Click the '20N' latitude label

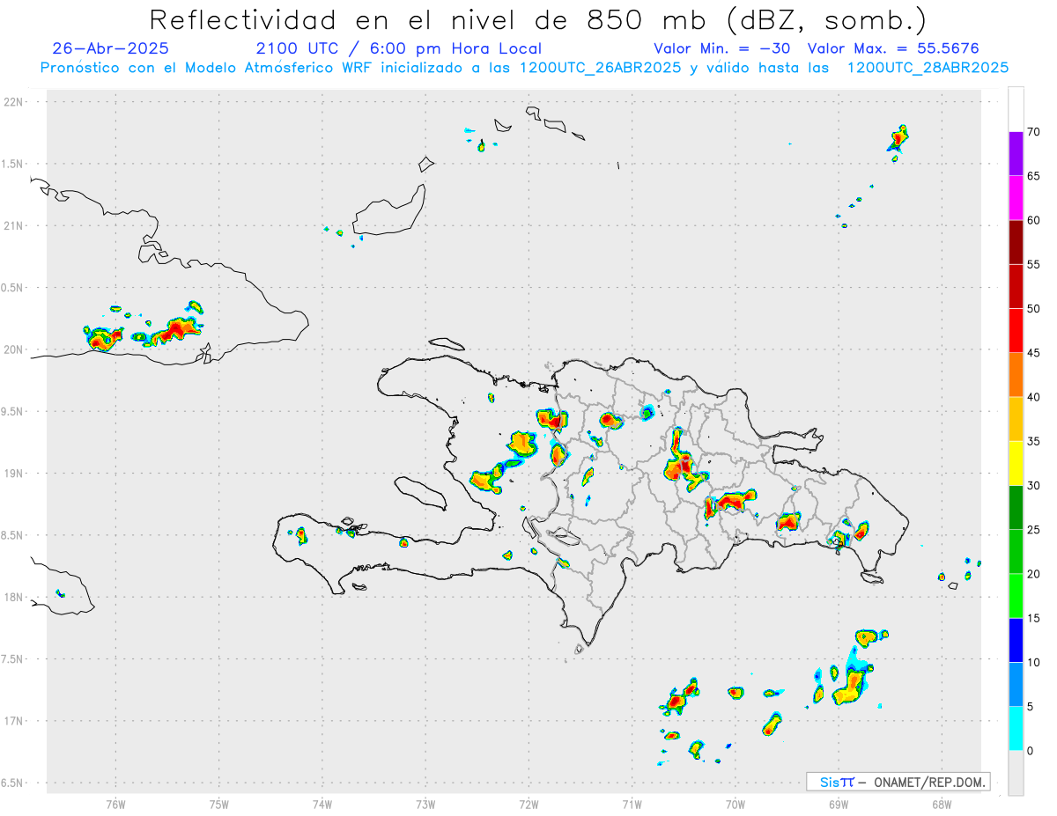coord(15,349)
